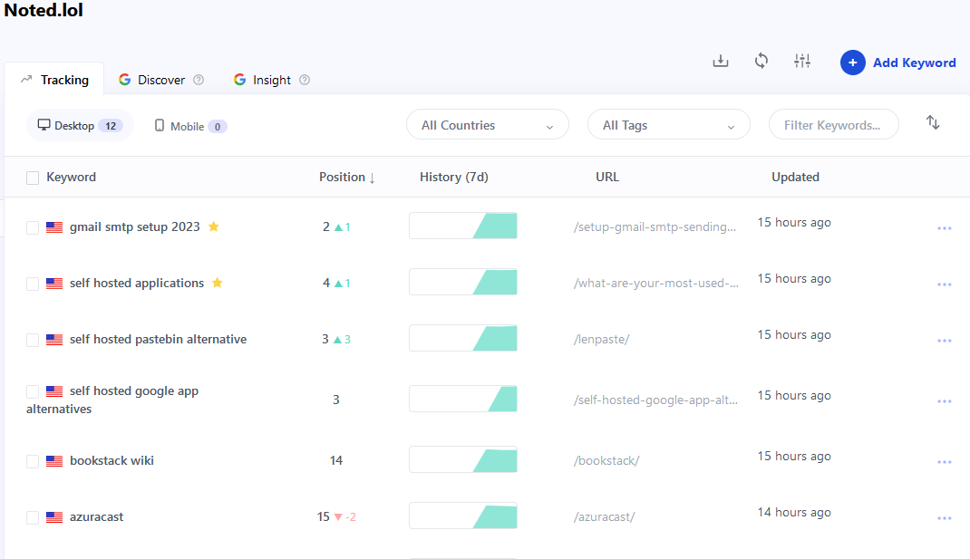Click the help icon beside Discover

coord(199,80)
